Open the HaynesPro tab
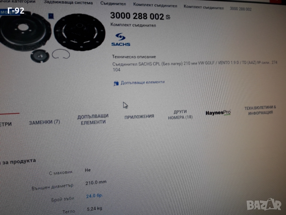286x215 pixels. click(218, 113)
